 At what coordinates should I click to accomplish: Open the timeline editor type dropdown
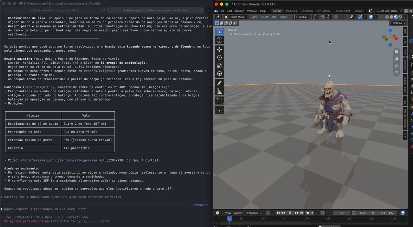(x=218, y=213)
